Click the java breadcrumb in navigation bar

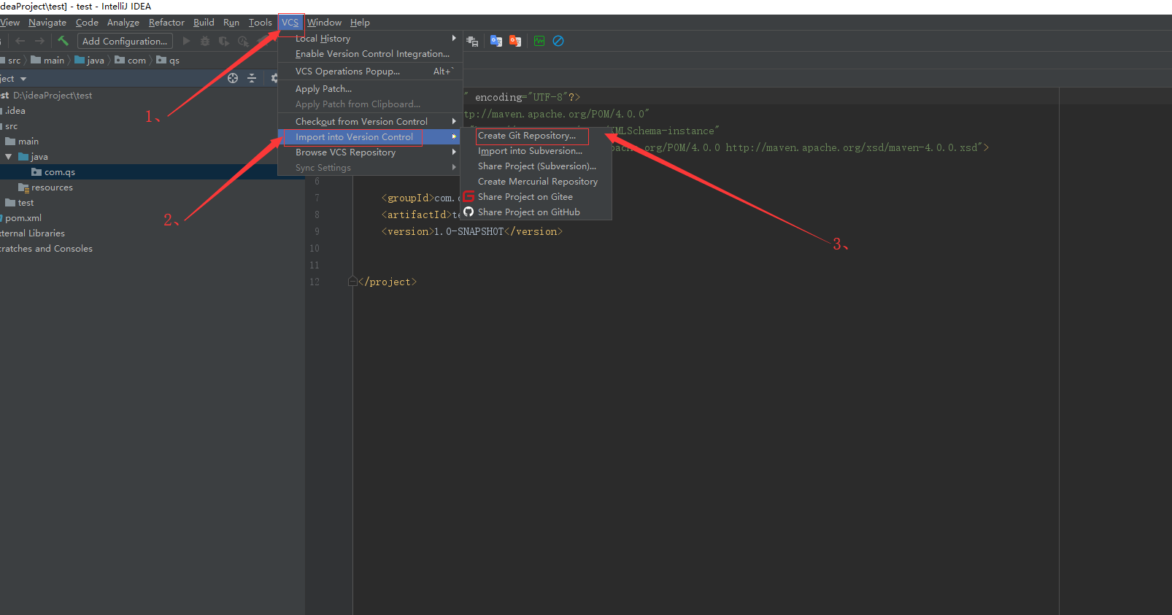click(x=90, y=60)
